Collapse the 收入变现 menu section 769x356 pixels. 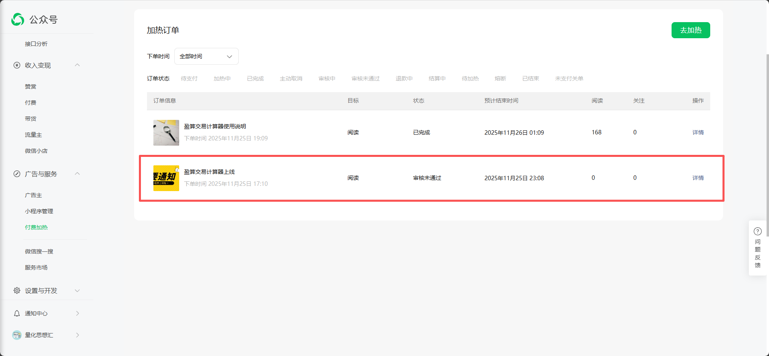(x=77, y=65)
